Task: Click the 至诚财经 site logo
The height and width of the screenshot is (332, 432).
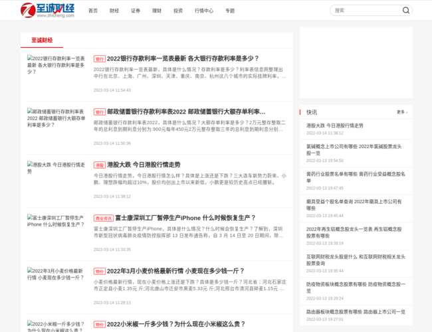Action: click(x=47, y=10)
